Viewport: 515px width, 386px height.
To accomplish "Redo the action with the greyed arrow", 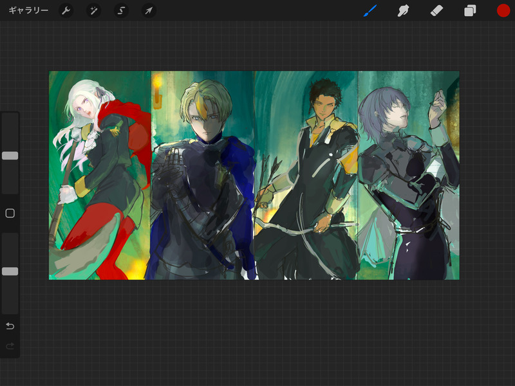I will [10, 346].
